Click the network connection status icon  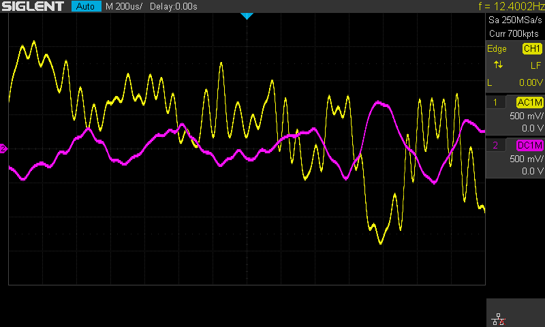499,320
